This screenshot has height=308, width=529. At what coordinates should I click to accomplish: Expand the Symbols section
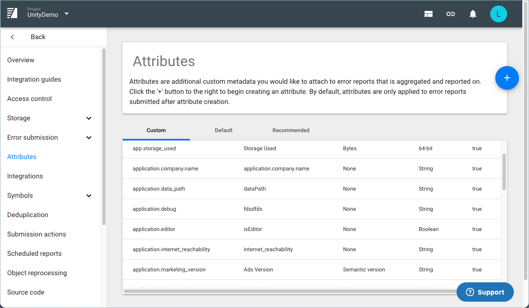tap(89, 196)
